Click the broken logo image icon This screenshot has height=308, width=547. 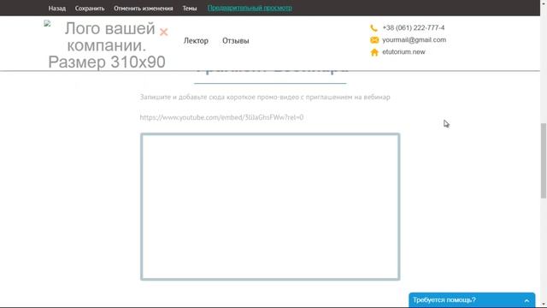tap(47, 23)
